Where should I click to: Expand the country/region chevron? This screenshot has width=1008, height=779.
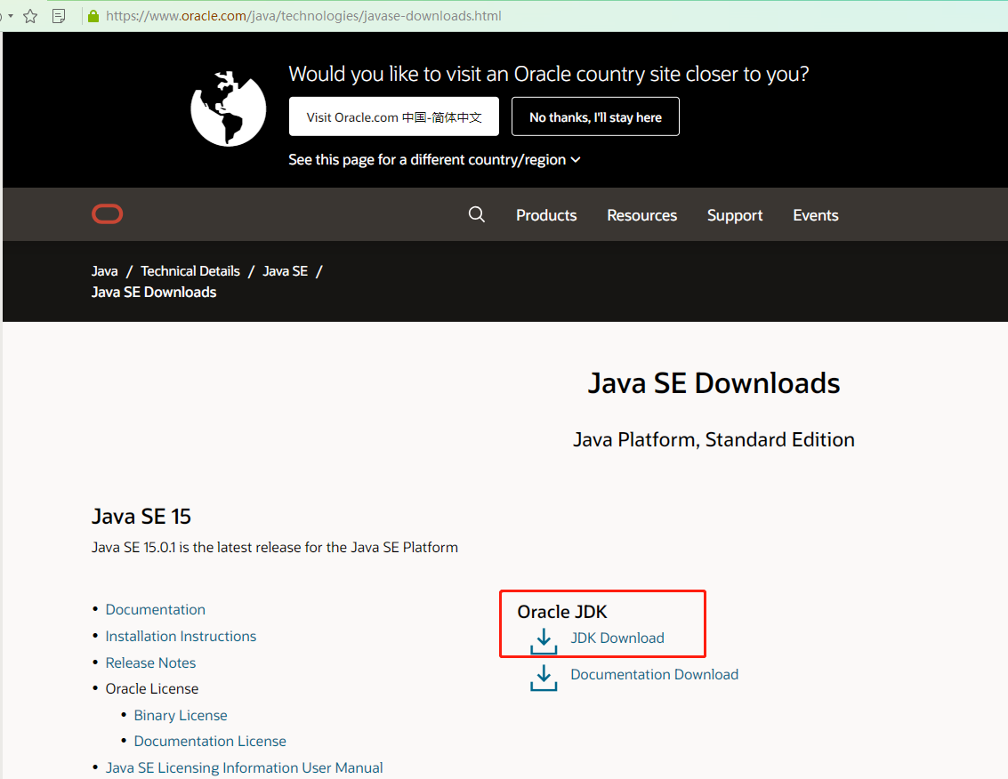[576, 160]
